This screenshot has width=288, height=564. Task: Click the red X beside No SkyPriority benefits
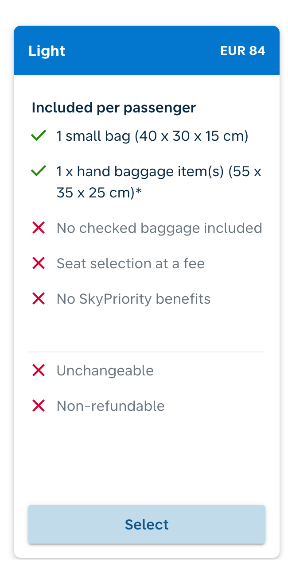coord(39,299)
